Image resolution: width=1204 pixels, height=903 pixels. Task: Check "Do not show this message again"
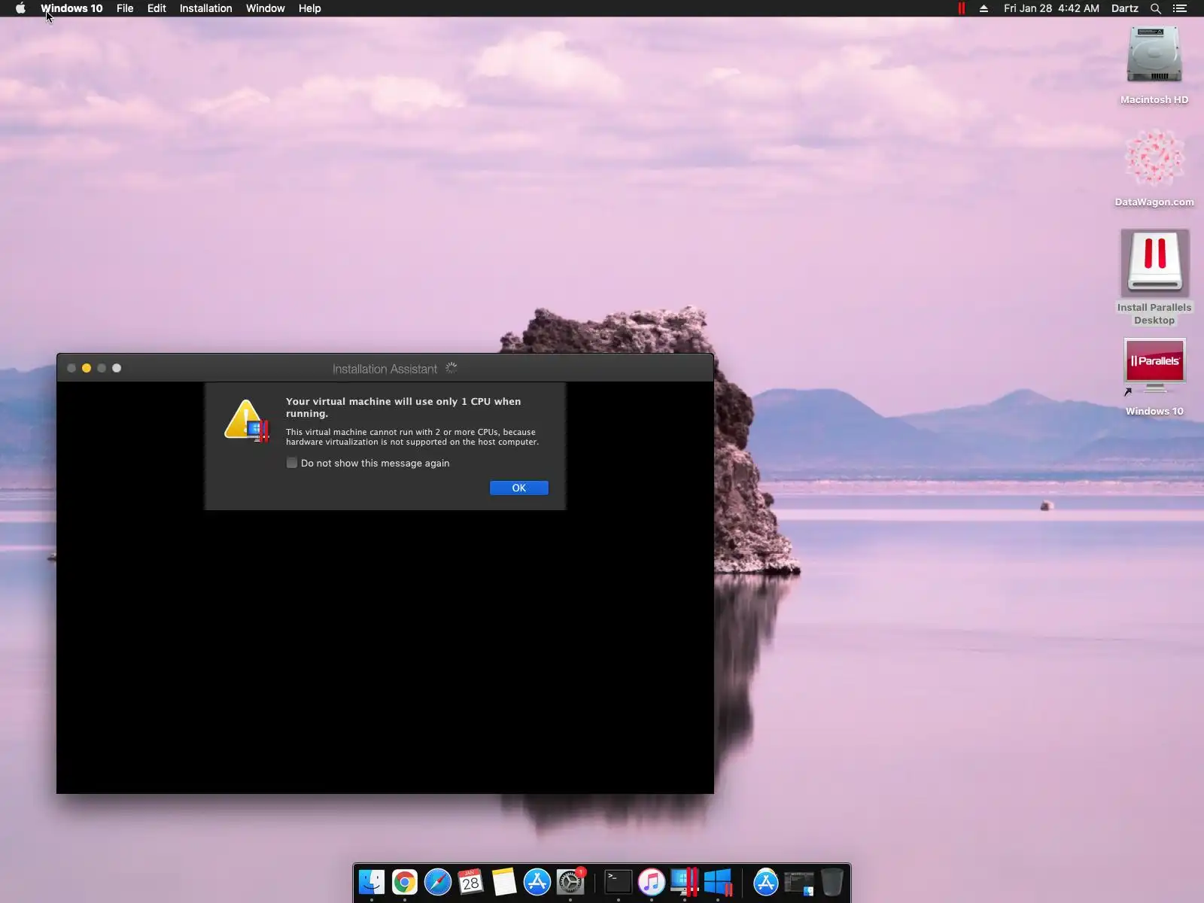click(292, 463)
